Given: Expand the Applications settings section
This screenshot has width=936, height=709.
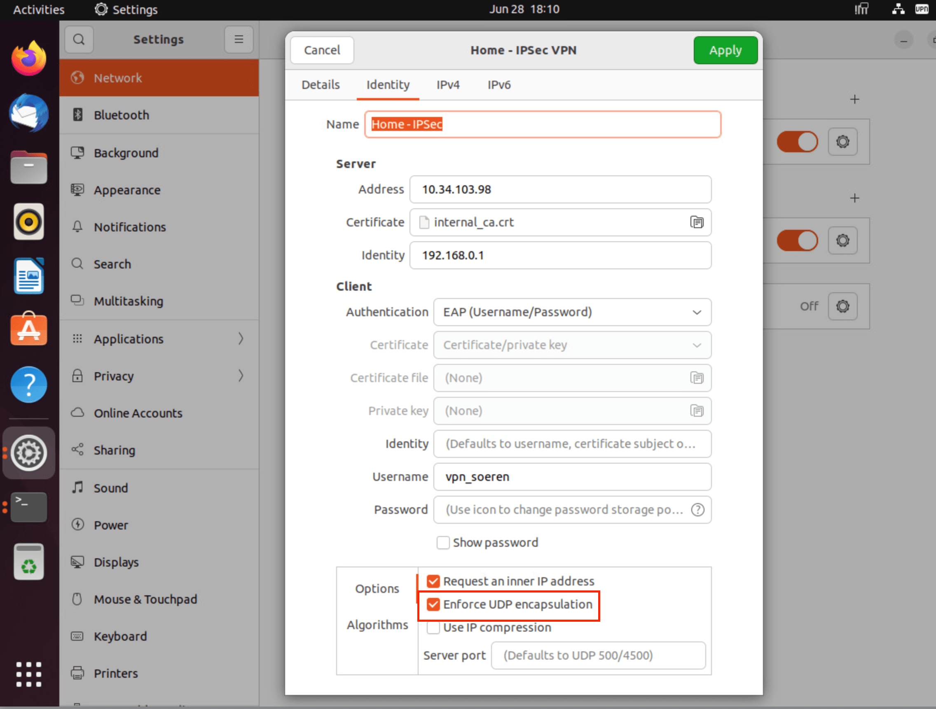Looking at the screenshot, I should 158,338.
